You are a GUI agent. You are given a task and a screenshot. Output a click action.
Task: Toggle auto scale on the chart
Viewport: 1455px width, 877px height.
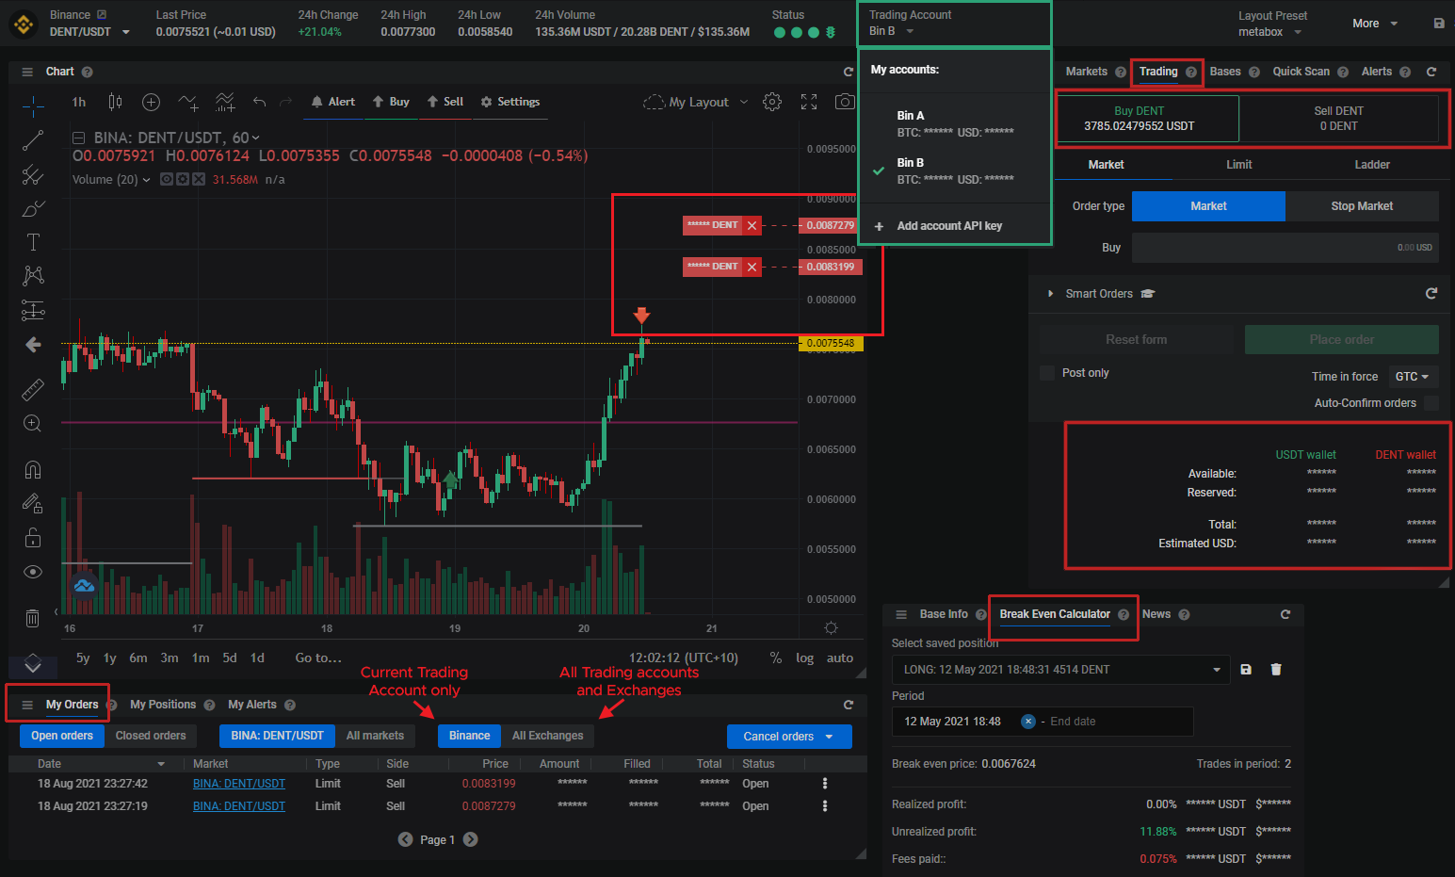tap(840, 658)
